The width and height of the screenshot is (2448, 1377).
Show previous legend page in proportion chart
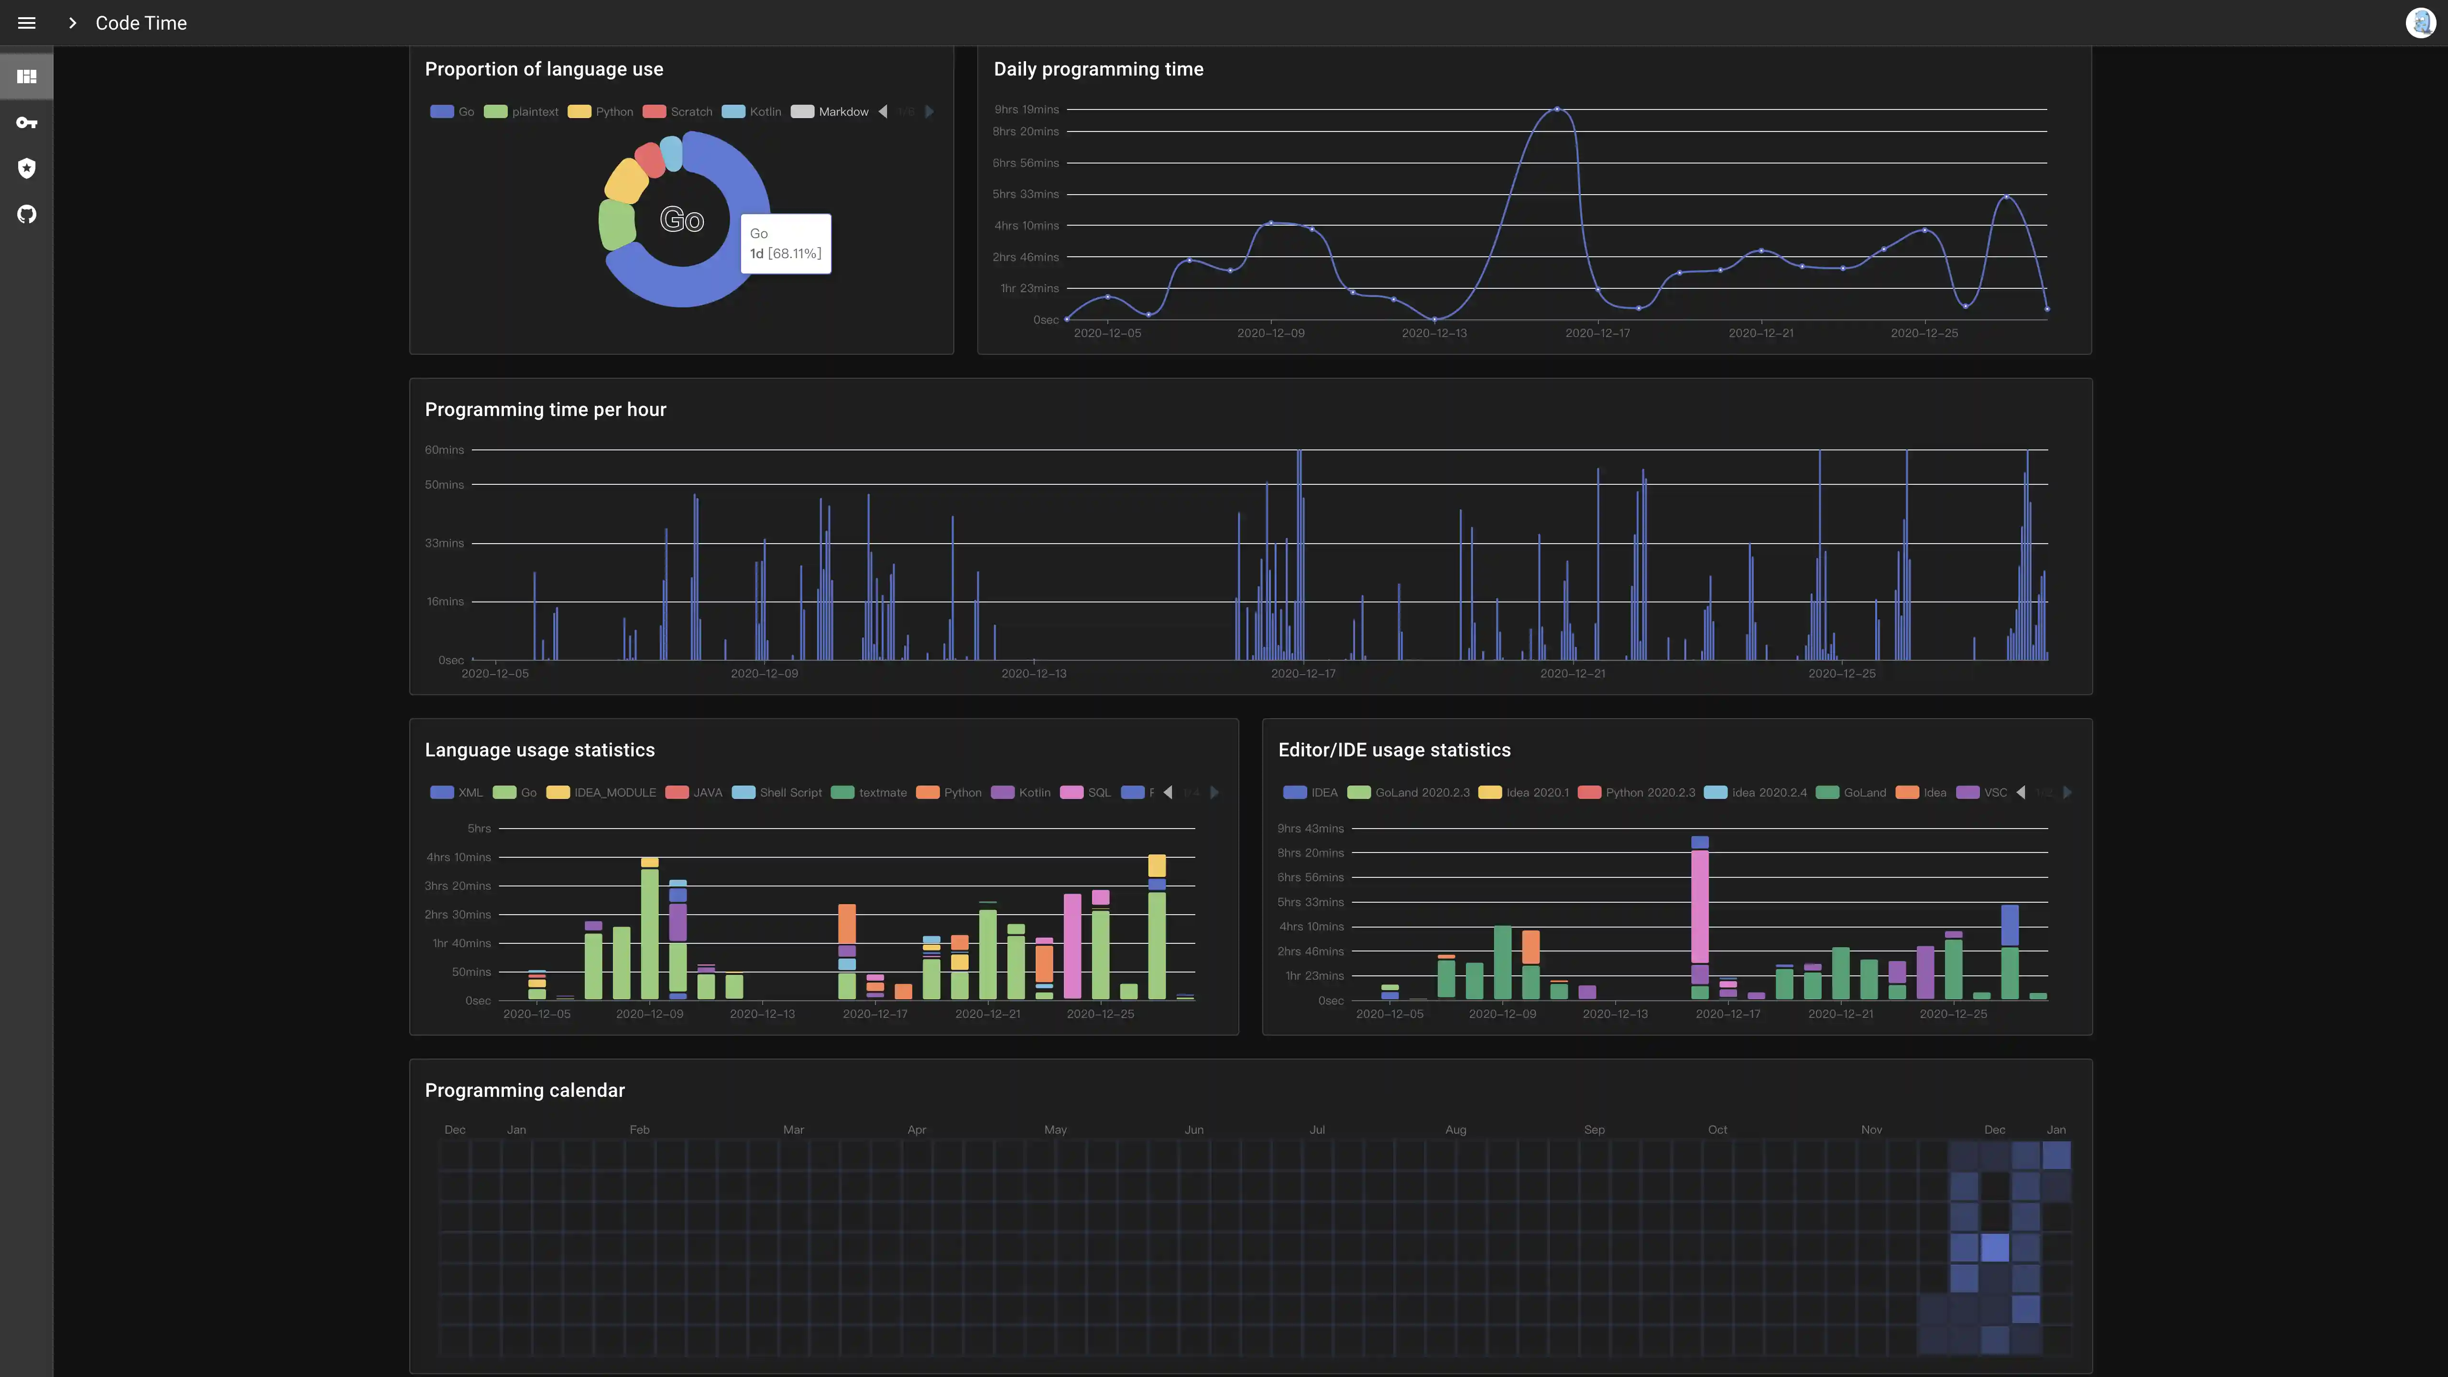883,112
